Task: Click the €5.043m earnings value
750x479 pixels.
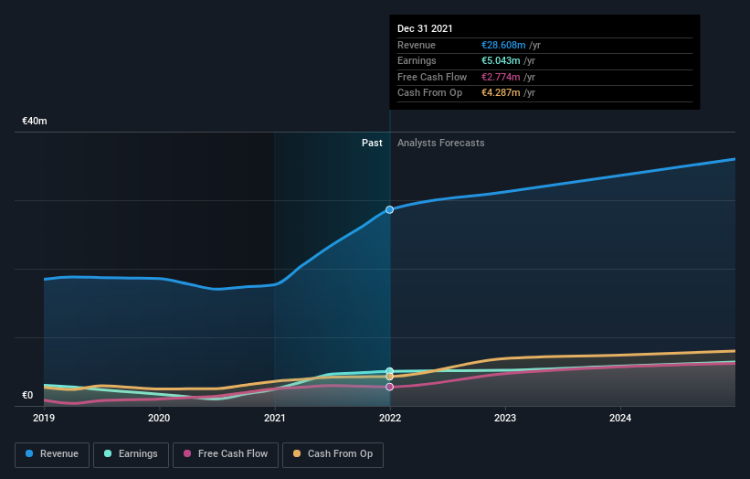Action: 501,60
